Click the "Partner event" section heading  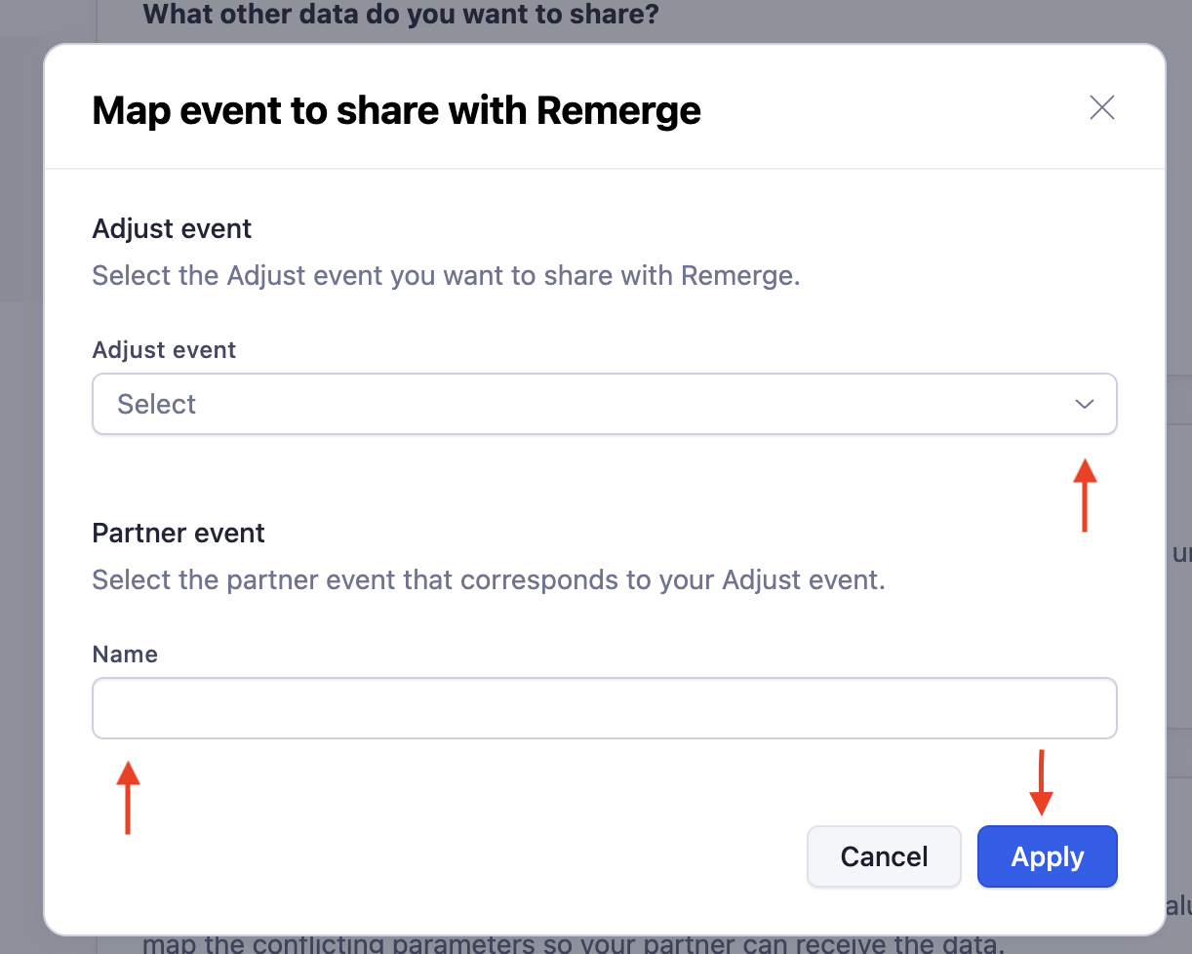pos(179,534)
